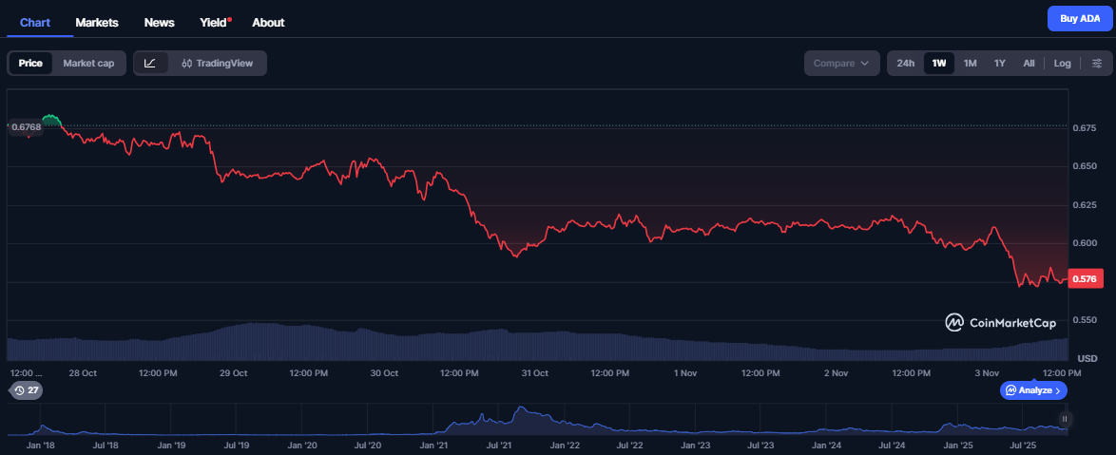
Task: Click the history clock badge showing 27
Action: (x=25, y=390)
